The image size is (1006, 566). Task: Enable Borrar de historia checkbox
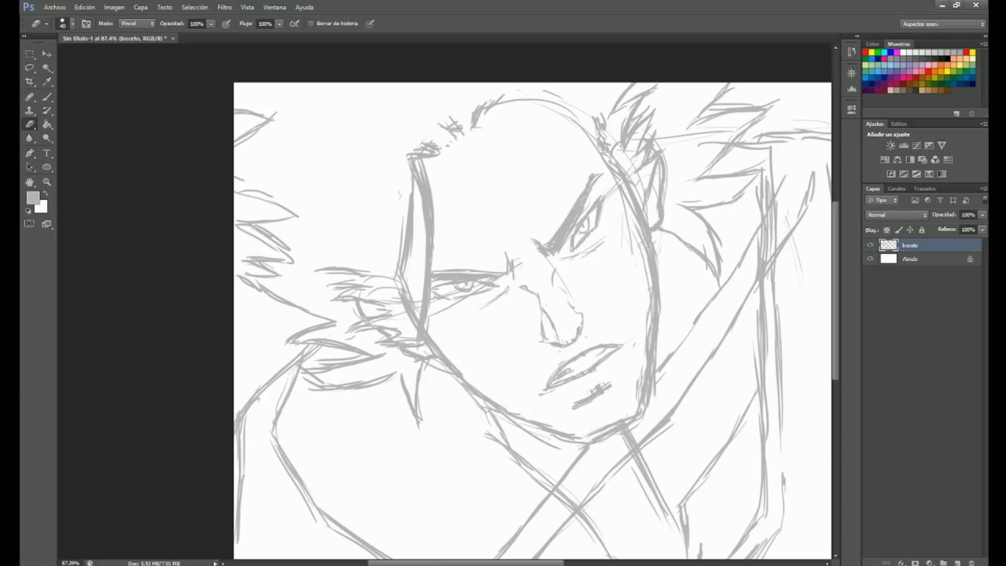310,24
